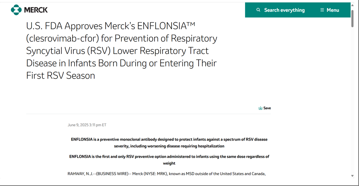Click the trademark symbol after ENFLONSIA in title
359x186 pixels.
(x=191, y=24)
